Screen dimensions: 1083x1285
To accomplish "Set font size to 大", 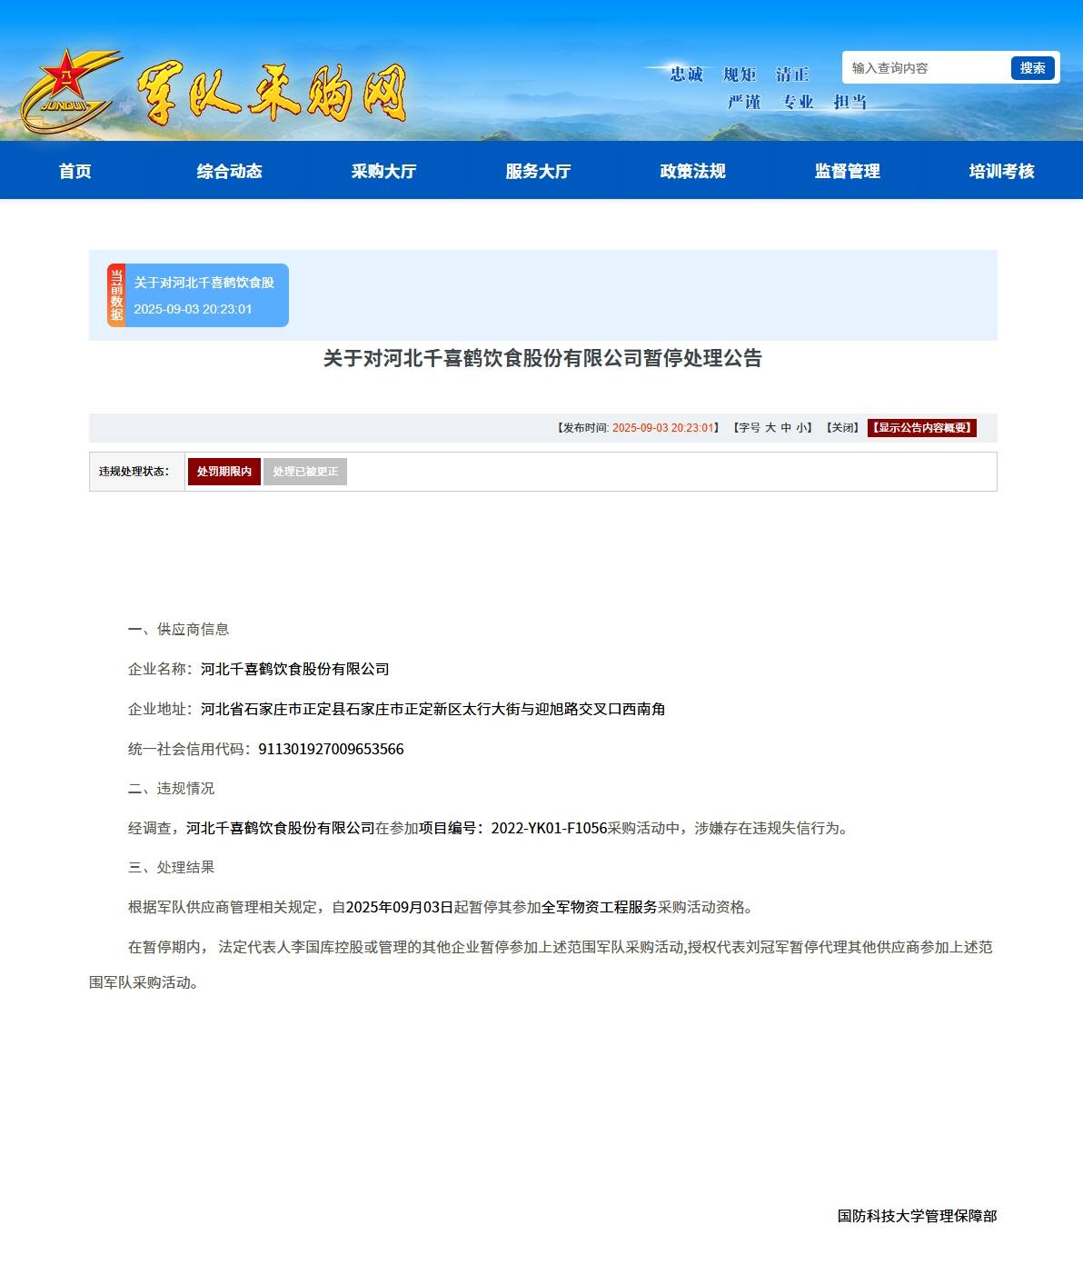I will pos(770,428).
